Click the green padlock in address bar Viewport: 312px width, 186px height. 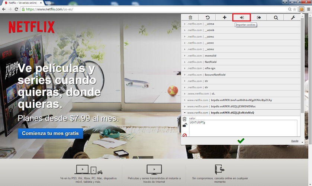[23, 9]
